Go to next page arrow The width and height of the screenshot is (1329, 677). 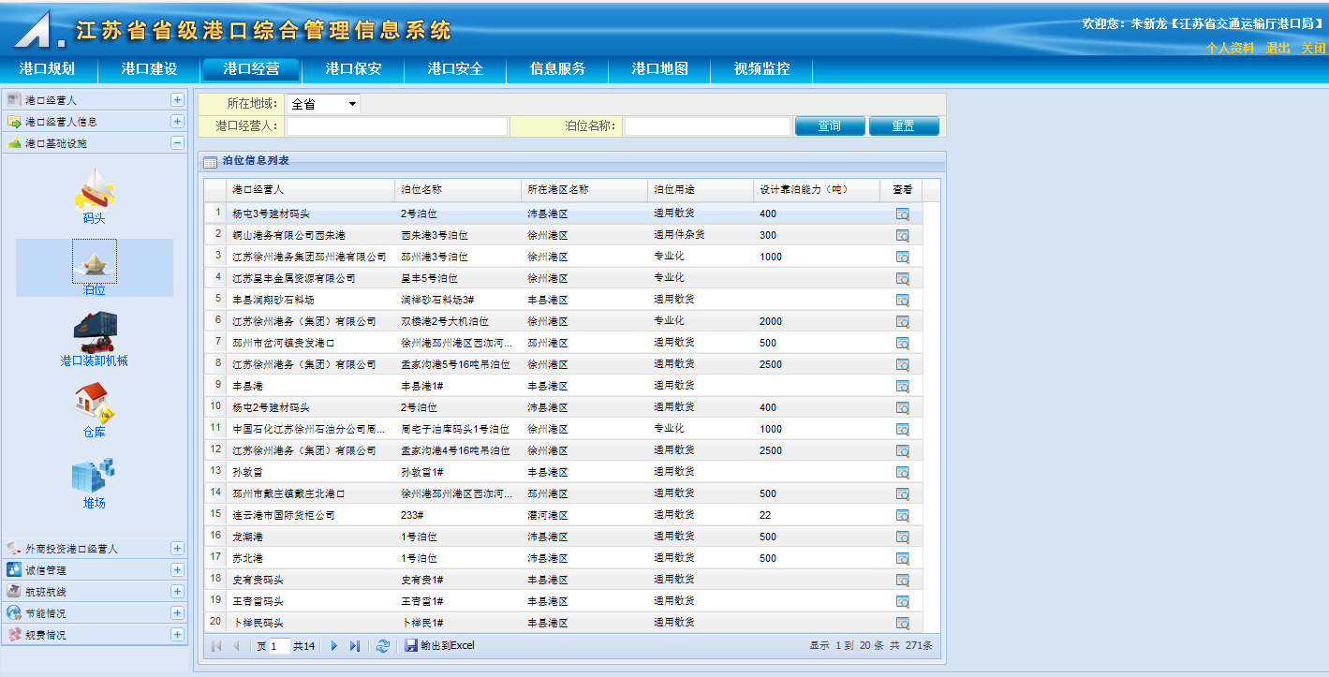[x=334, y=646]
